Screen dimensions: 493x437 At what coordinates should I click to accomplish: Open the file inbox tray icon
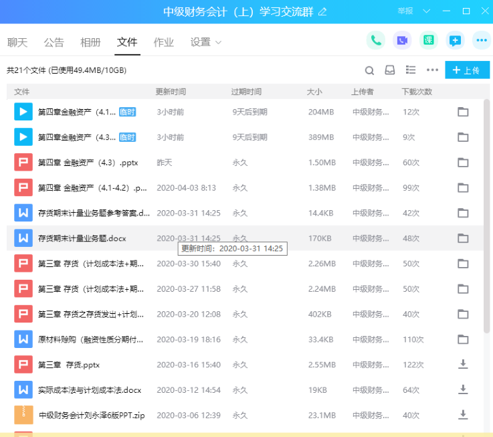pyautogui.click(x=390, y=70)
